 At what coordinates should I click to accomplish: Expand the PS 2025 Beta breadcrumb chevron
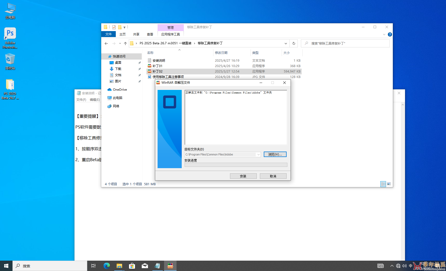click(194, 43)
